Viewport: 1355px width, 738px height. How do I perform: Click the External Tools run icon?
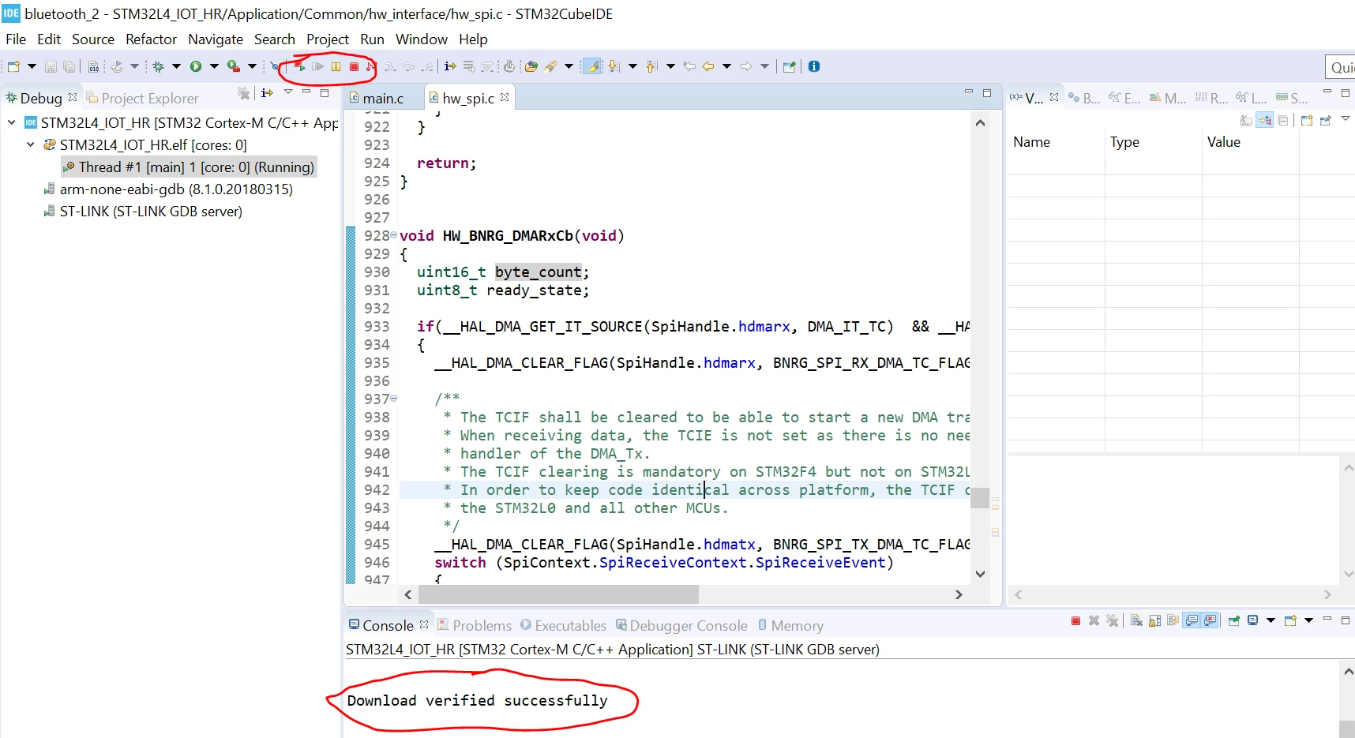234,66
